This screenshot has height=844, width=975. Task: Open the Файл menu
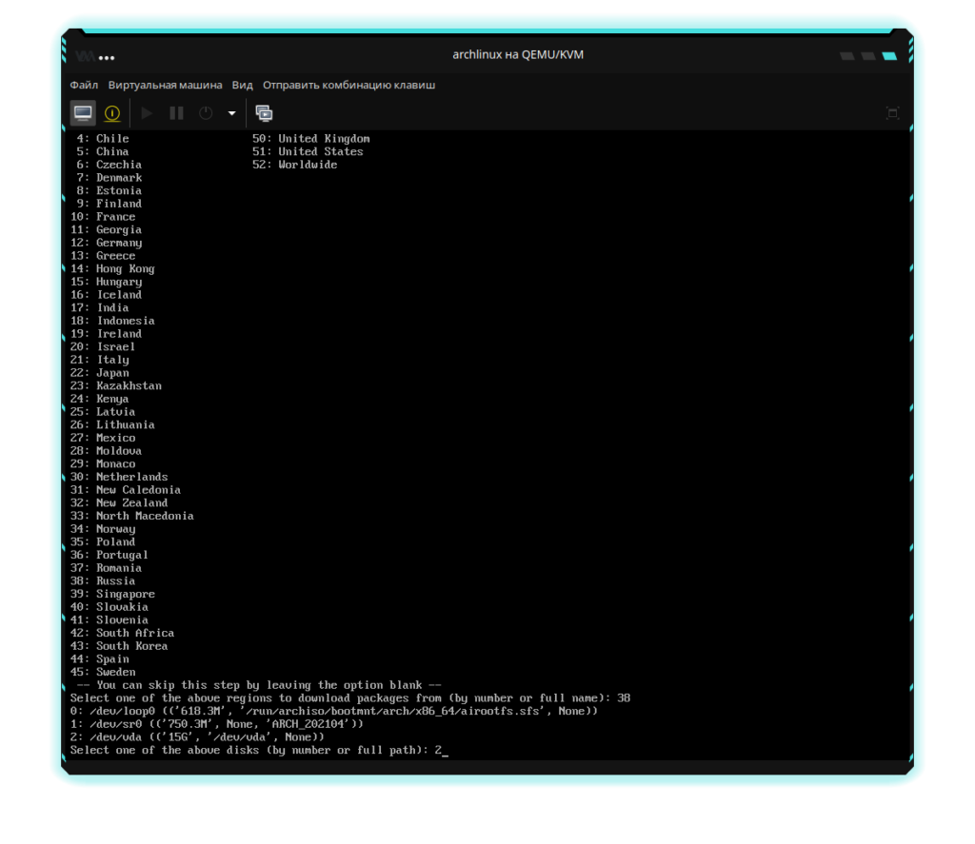click(84, 85)
